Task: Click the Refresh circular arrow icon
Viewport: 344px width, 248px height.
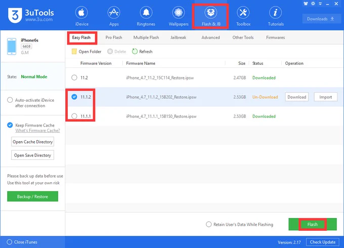Action: [x=135, y=51]
